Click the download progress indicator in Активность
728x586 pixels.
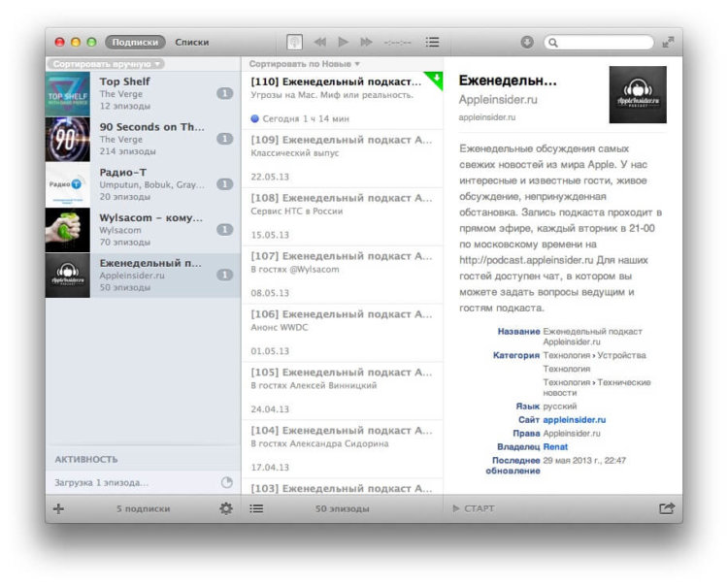click(x=226, y=482)
